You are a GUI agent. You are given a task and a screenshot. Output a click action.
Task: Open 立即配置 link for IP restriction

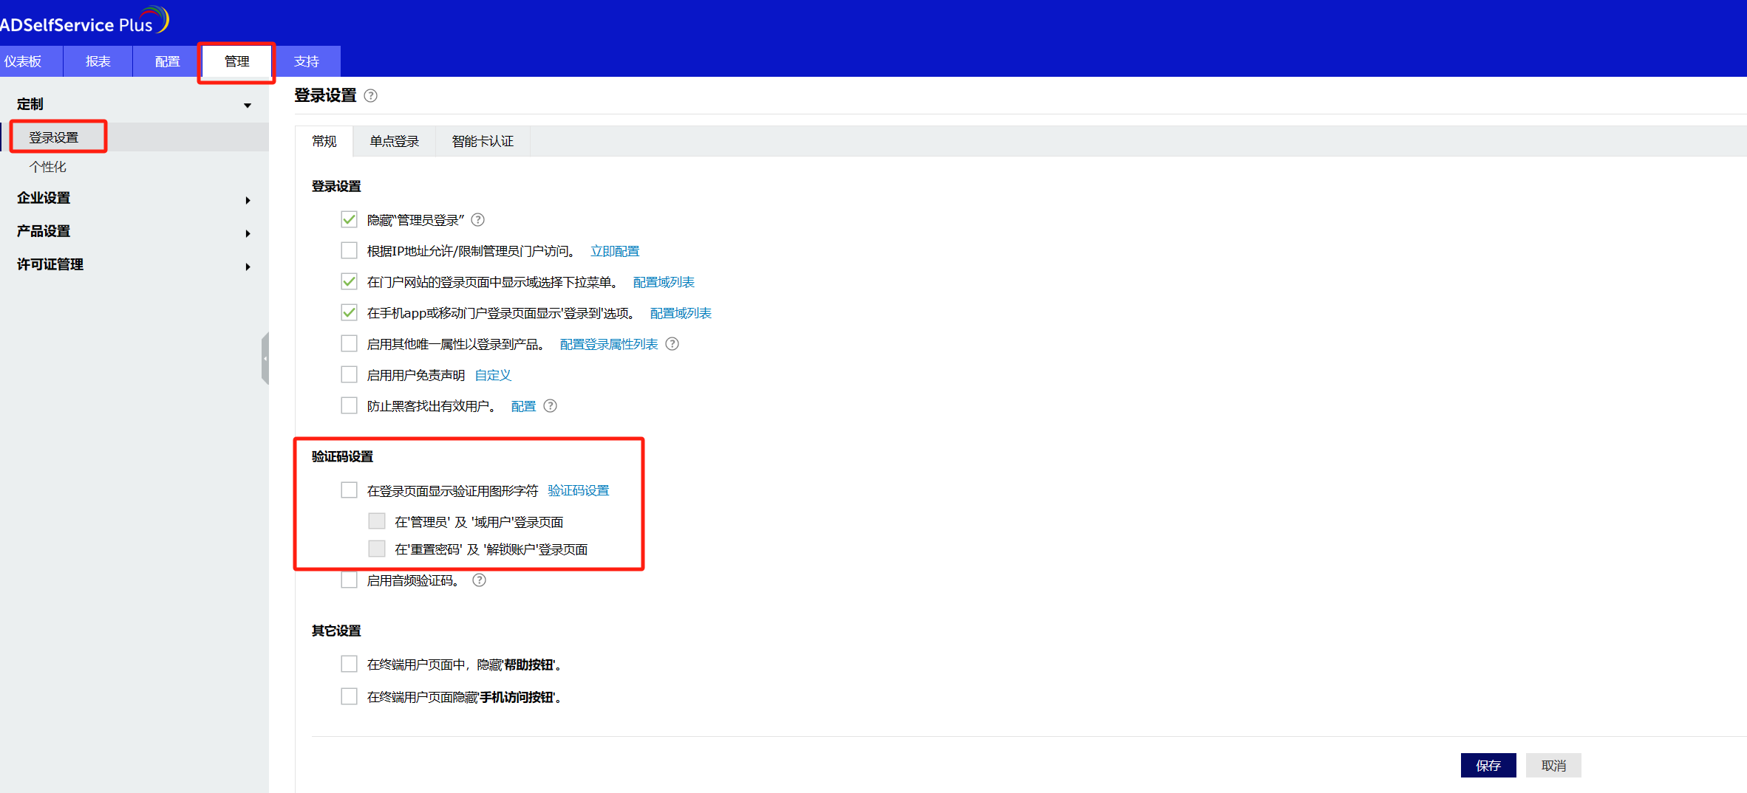[614, 252]
